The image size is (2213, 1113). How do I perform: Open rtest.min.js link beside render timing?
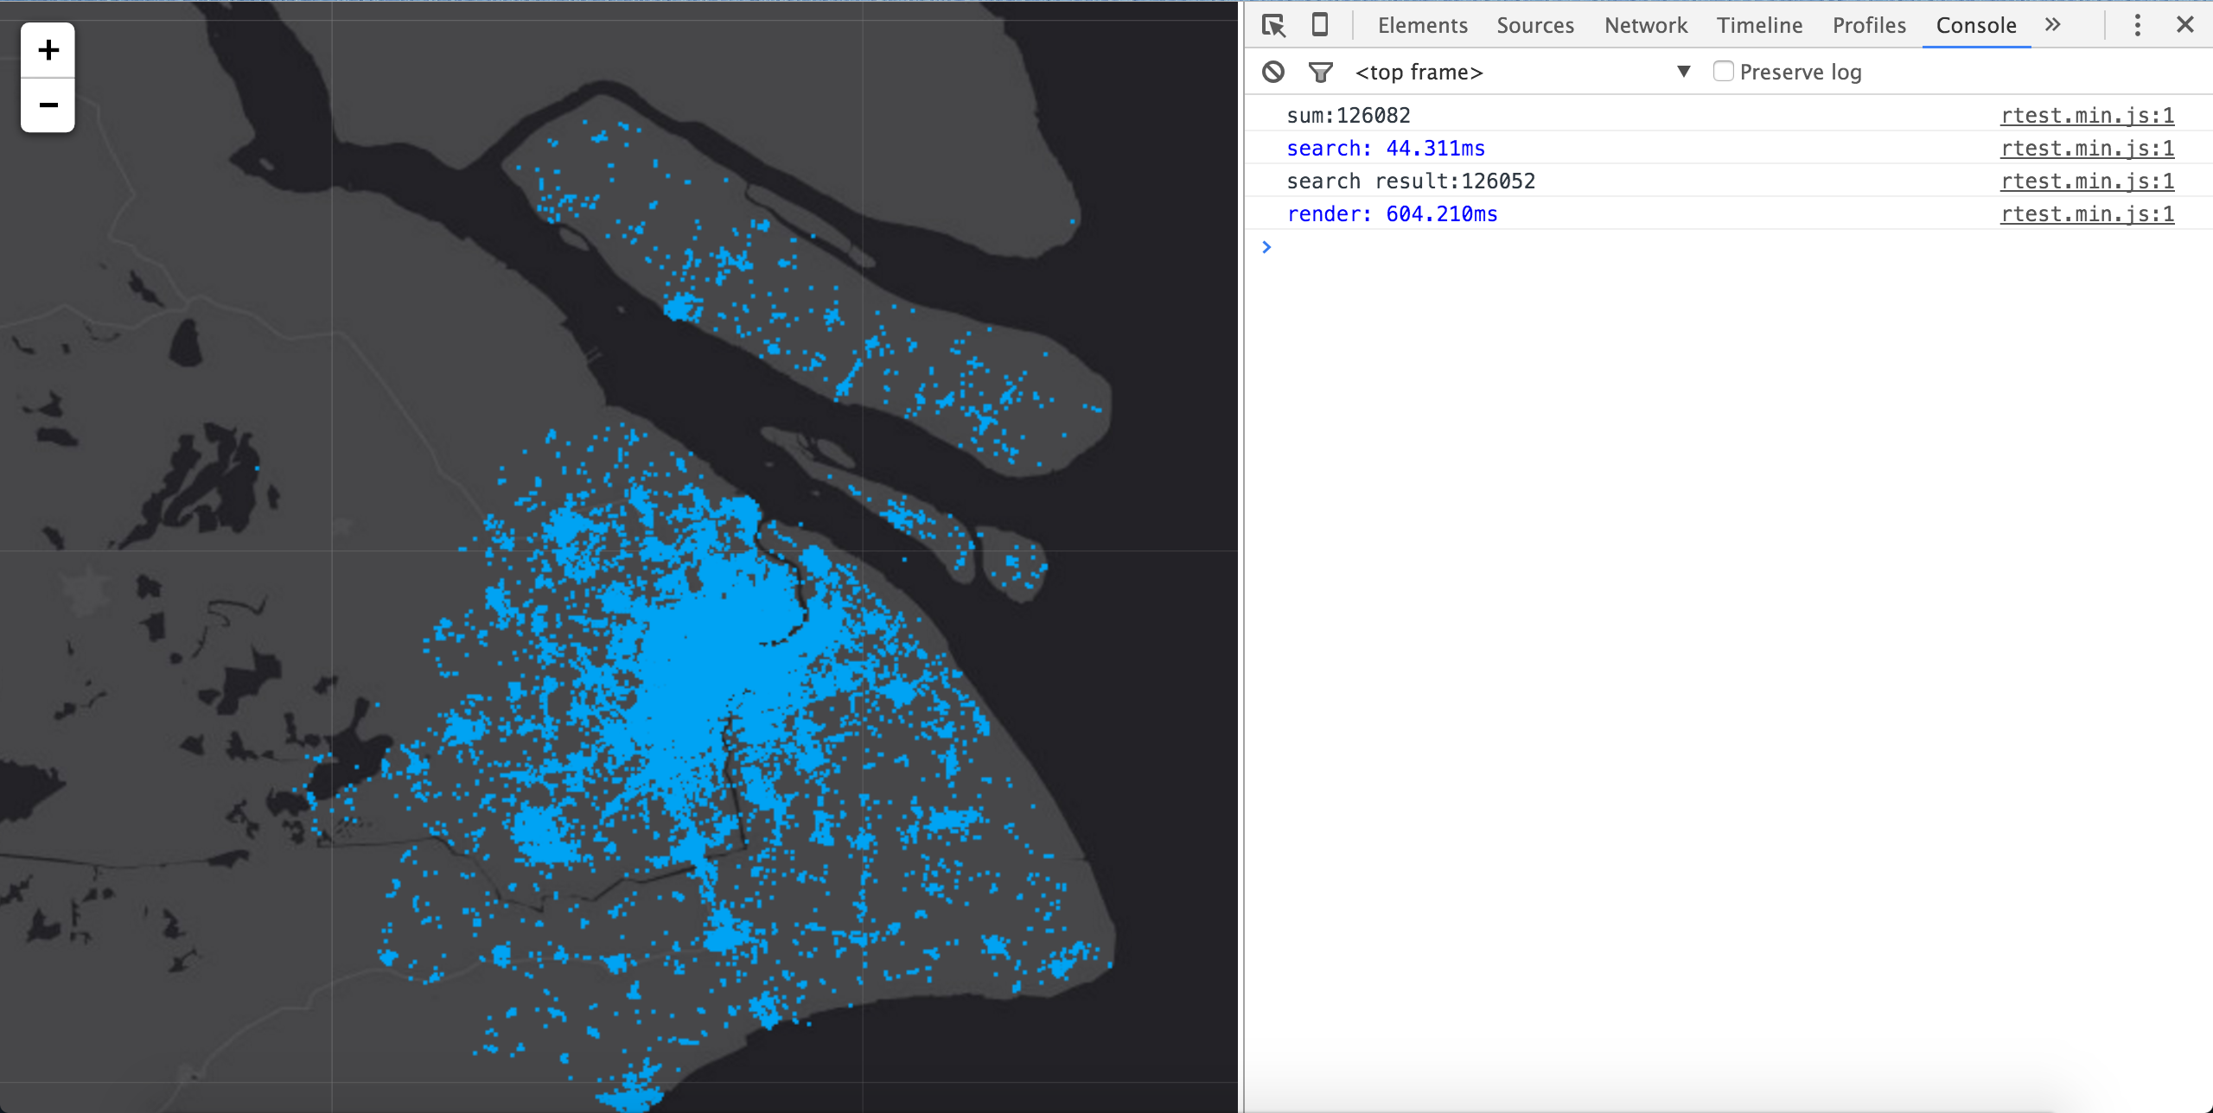click(2087, 213)
